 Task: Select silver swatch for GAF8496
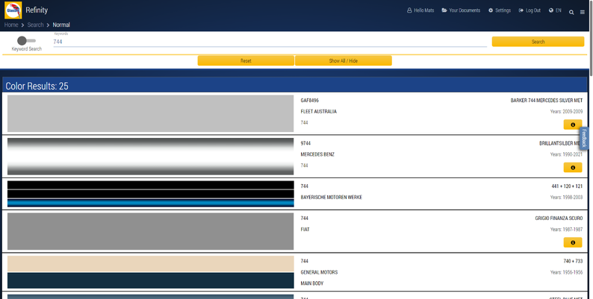pos(151,113)
